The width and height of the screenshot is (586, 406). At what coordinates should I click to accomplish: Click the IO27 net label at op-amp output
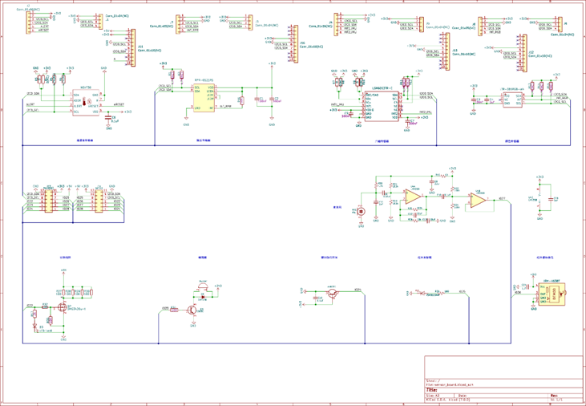(503, 199)
